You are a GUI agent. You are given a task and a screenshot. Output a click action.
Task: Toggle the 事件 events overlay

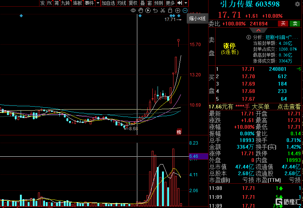coord(89,3)
